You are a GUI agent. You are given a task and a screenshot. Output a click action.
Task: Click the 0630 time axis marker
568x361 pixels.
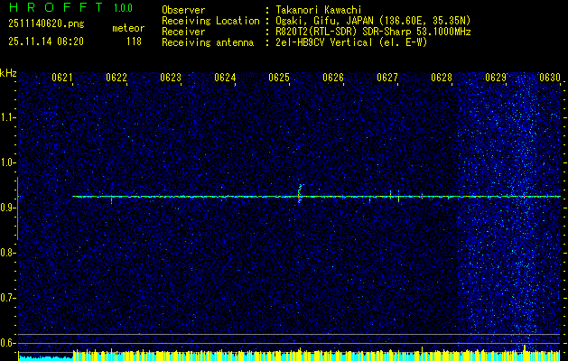pos(550,78)
